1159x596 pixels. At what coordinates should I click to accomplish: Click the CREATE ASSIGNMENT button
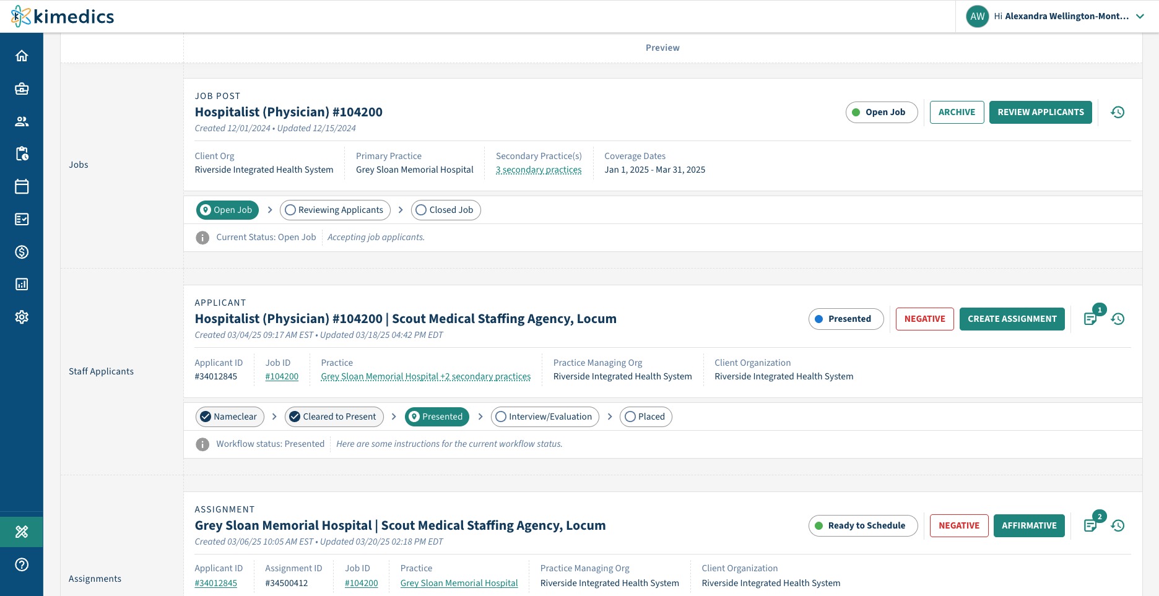click(x=1012, y=319)
